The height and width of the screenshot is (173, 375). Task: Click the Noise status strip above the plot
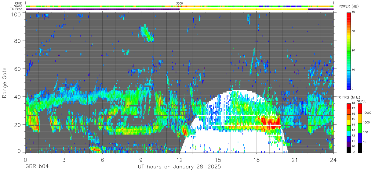click(180, 6)
